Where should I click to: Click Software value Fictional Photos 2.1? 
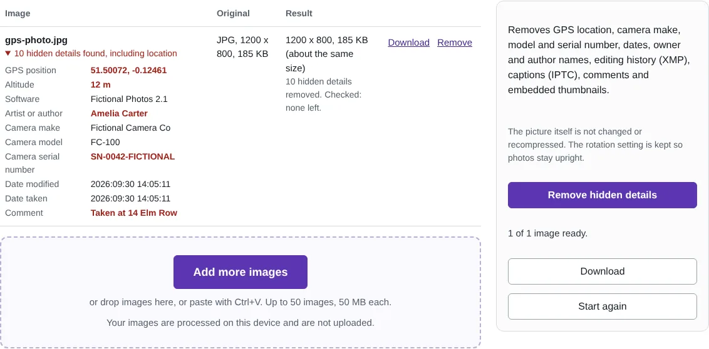(x=129, y=99)
